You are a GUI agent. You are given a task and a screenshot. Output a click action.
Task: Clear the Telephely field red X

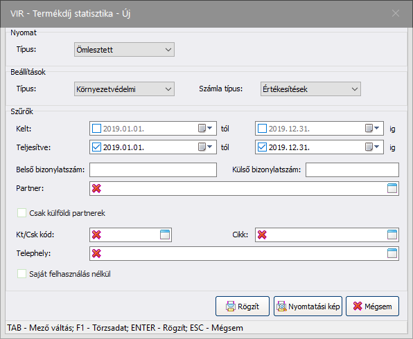(x=96, y=253)
